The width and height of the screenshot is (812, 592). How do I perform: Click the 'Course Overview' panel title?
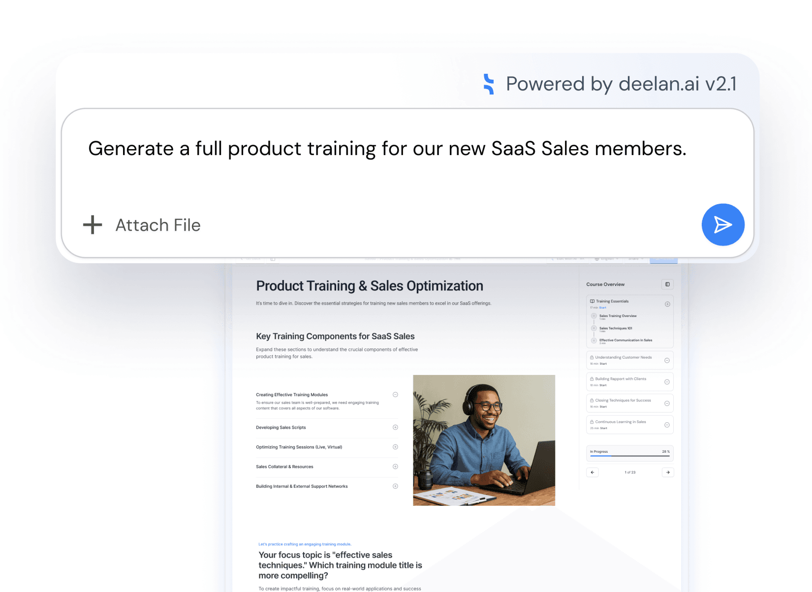click(x=605, y=284)
